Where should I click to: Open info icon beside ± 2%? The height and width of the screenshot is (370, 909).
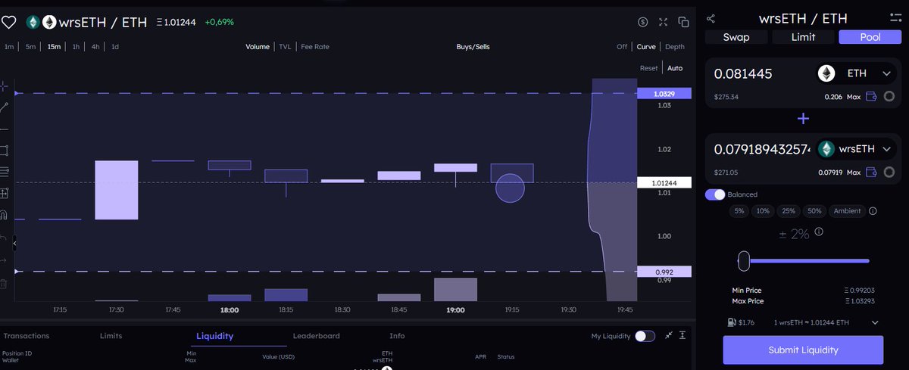tap(819, 232)
